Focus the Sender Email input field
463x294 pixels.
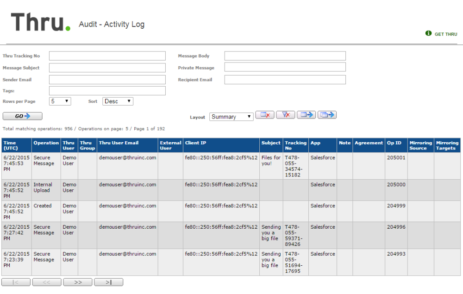(x=107, y=80)
